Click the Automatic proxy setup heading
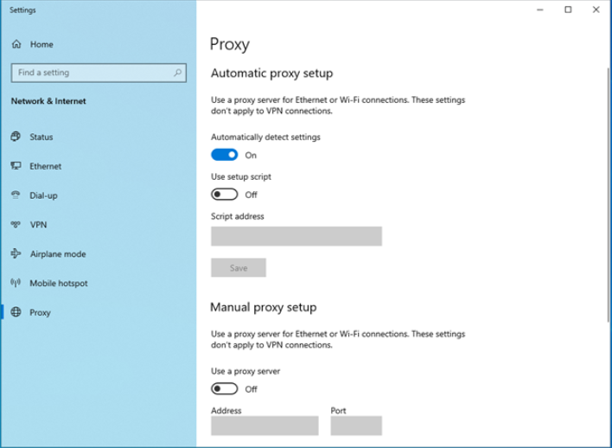Image resolution: width=612 pixels, height=448 pixels. click(272, 74)
